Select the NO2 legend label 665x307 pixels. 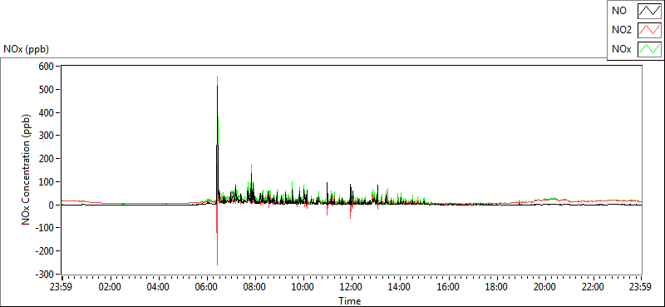pos(621,31)
